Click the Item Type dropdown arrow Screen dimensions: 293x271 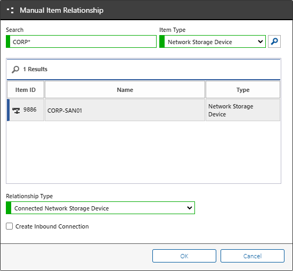[x=261, y=41]
